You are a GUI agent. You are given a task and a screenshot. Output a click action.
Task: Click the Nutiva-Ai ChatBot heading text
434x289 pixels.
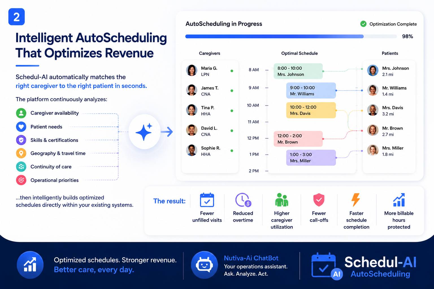tap(251, 258)
